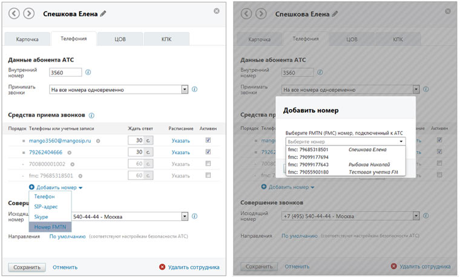Open left panel's "На все номера одновременно" dropdown

coord(185,90)
